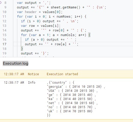Place cursor on row[a] in line 17
The width and height of the screenshot is (133, 122).
click(x=61, y=44)
